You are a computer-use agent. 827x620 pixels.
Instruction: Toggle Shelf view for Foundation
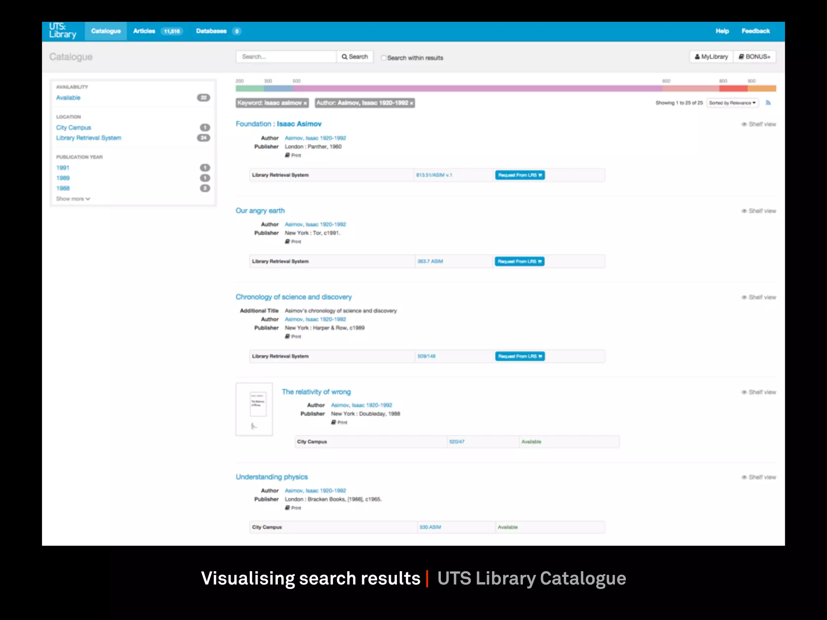(x=758, y=124)
